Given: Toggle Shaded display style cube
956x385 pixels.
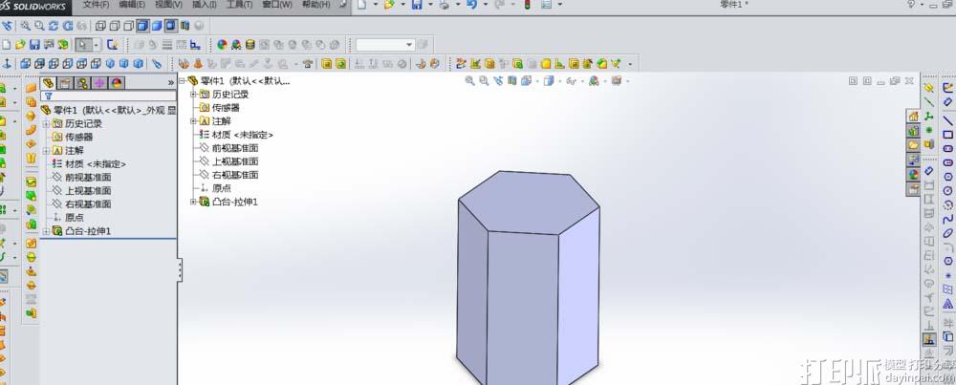Looking at the screenshot, I should pyautogui.click(x=157, y=26).
